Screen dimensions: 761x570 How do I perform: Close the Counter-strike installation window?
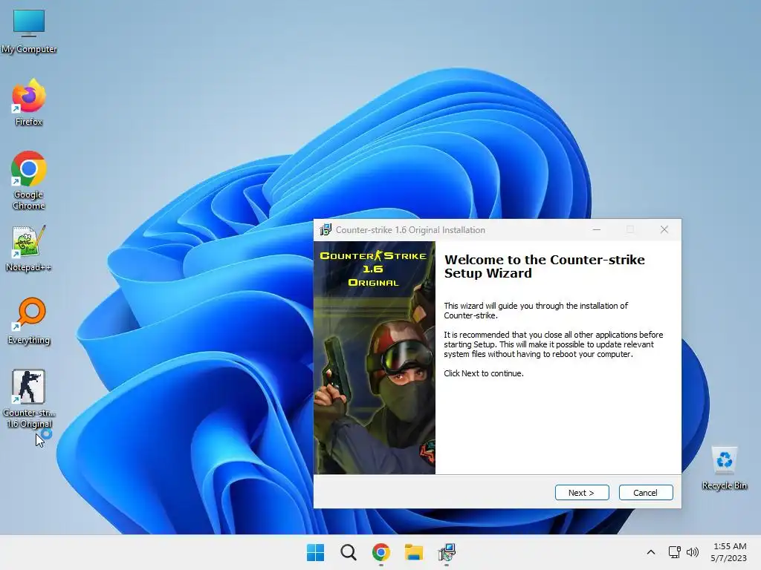[664, 230]
